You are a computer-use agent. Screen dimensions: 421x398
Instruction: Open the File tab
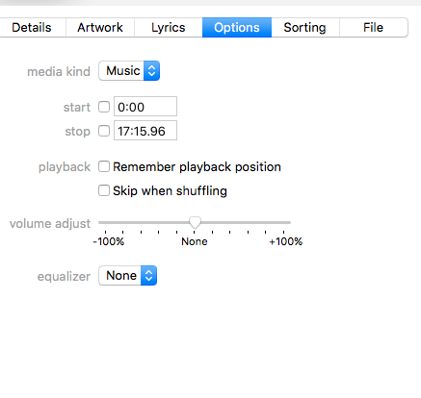coord(374,28)
